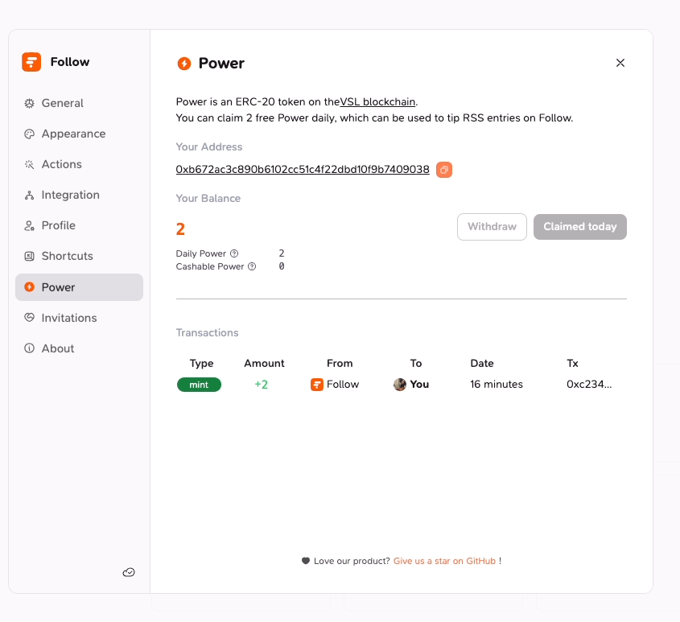
Task: Click the About info icon
Action: pos(29,348)
